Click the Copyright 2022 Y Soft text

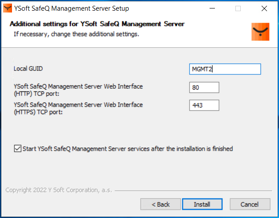tap(58, 190)
